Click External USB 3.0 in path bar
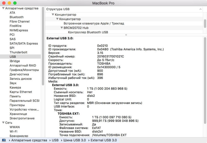The width and height of the screenshot is (207, 143). pos(104,140)
